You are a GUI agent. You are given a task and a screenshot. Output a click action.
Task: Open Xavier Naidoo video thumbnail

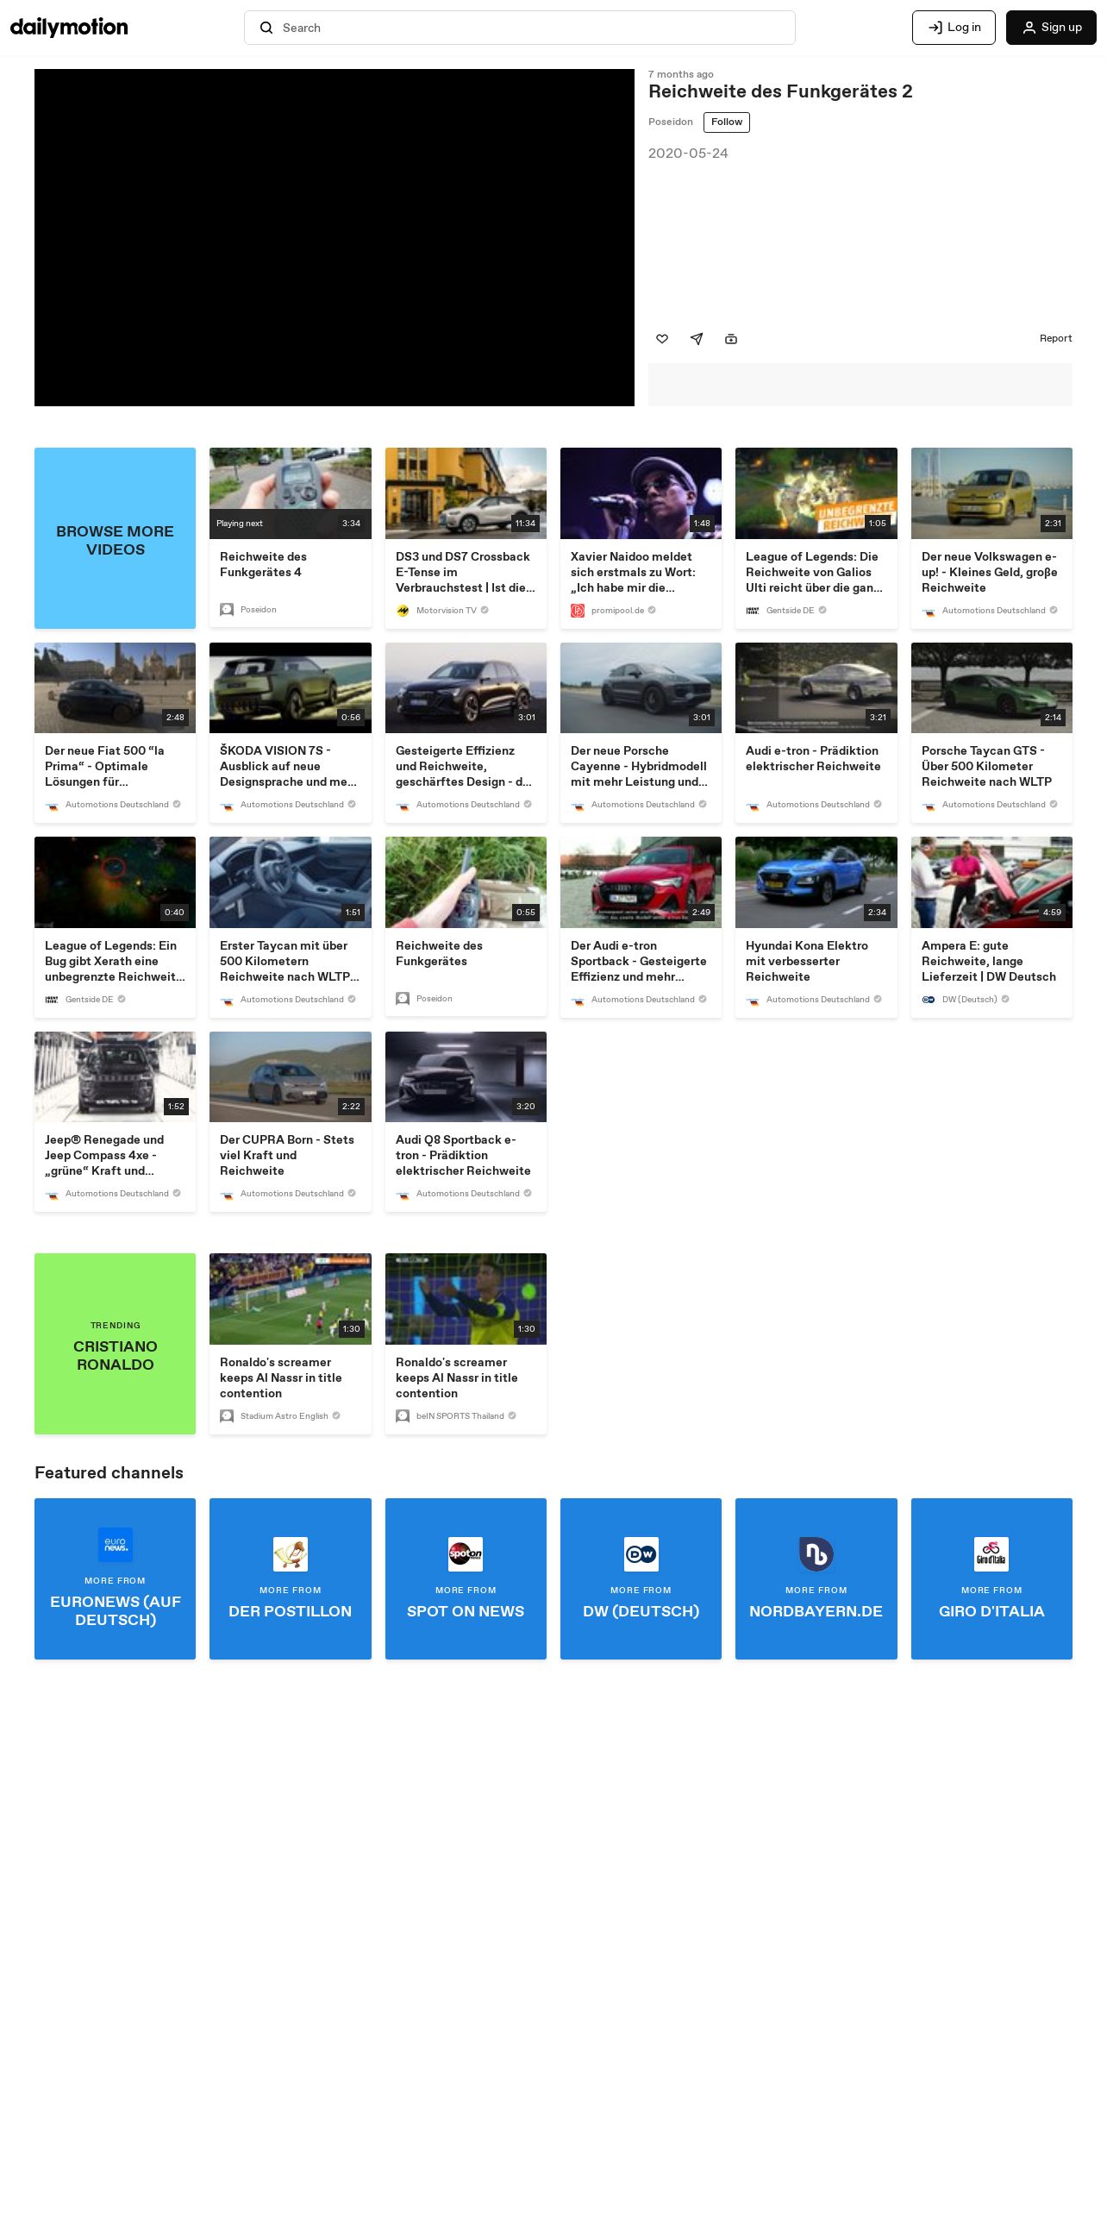(x=641, y=493)
